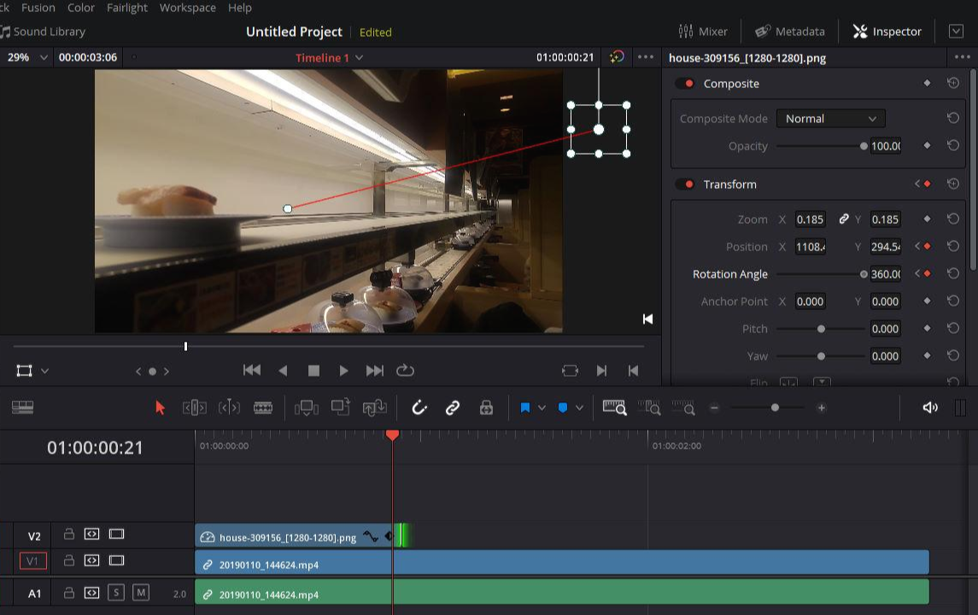The height and width of the screenshot is (615, 978).
Task: Activate the Trim Edit Mode tool
Action: (195, 408)
